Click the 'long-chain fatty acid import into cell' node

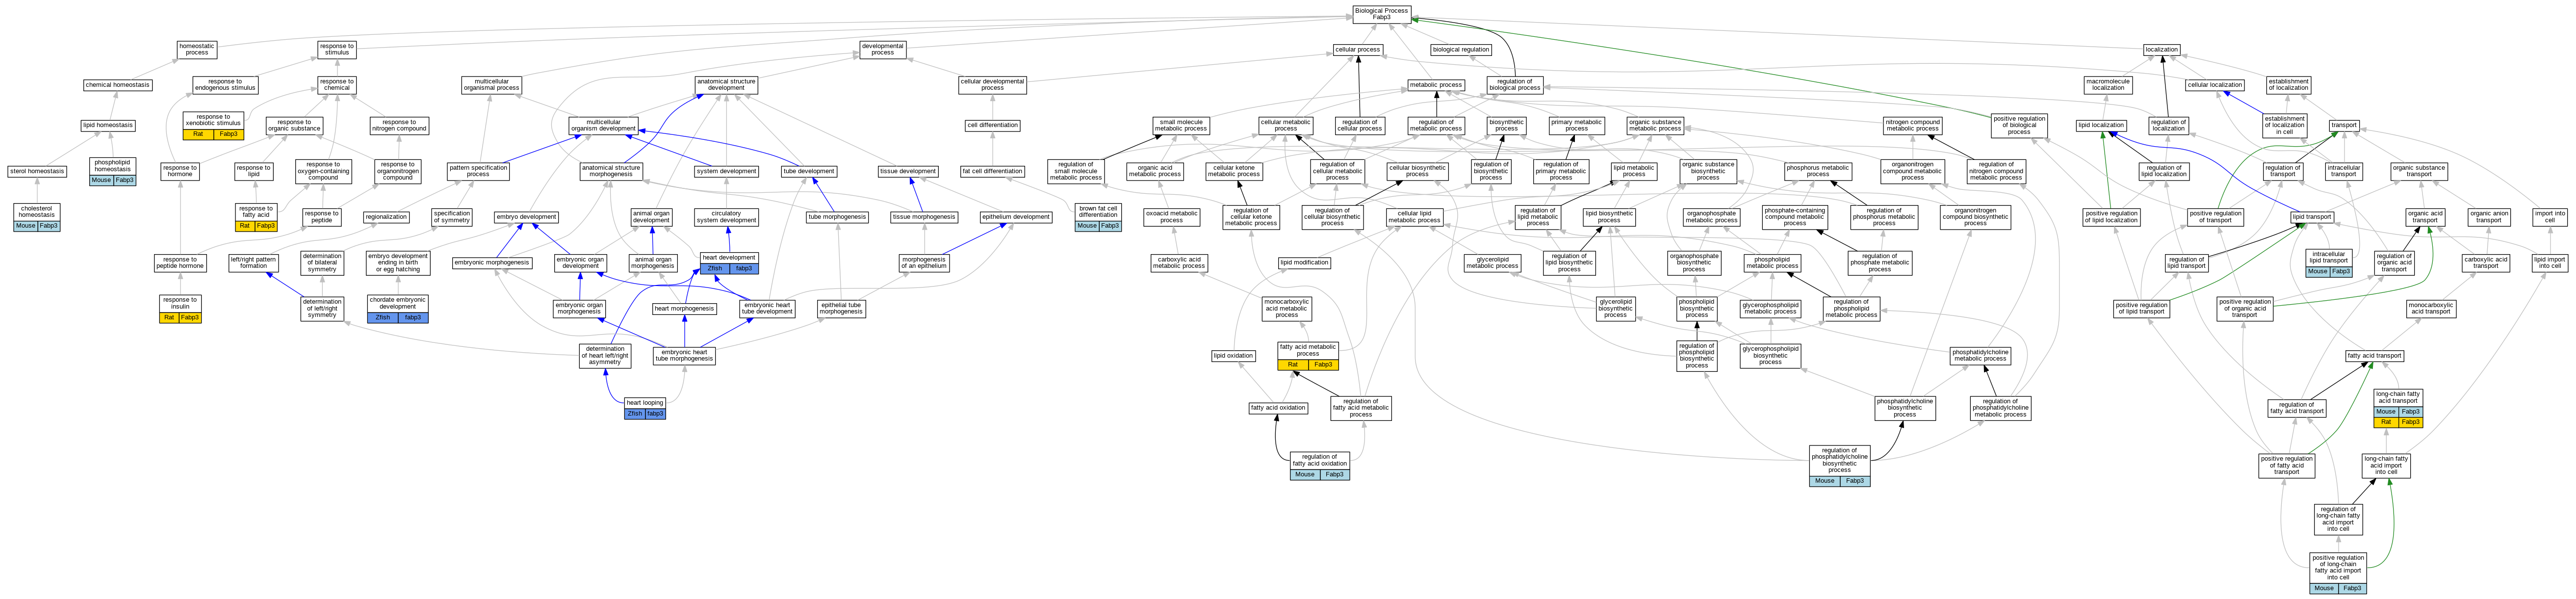tap(2386, 465)
